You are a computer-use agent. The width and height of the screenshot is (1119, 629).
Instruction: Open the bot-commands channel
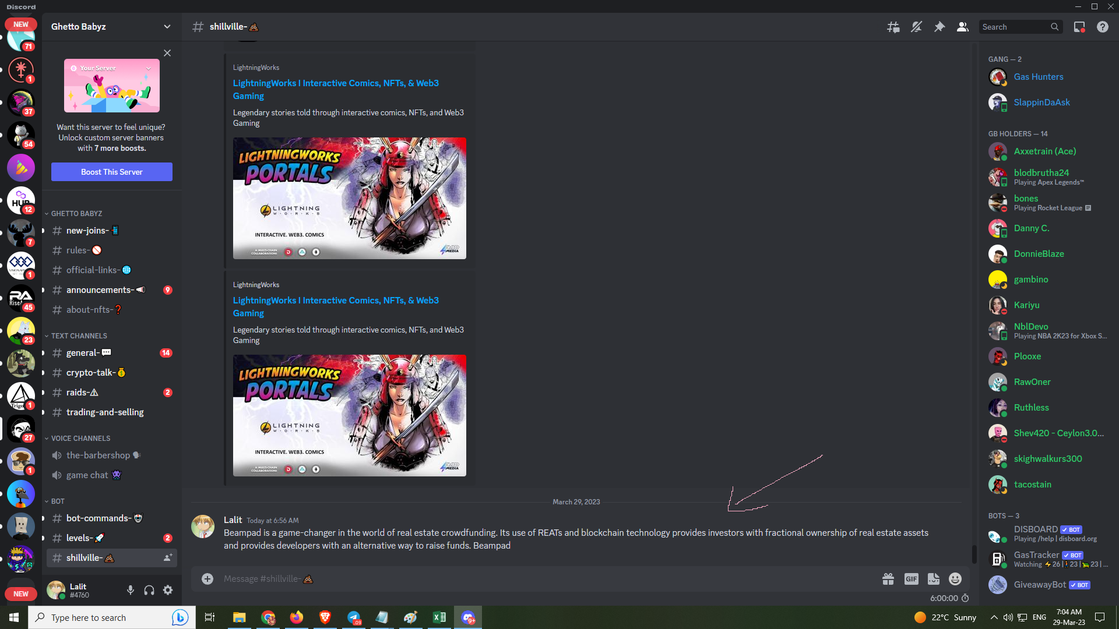pos(112,518)
